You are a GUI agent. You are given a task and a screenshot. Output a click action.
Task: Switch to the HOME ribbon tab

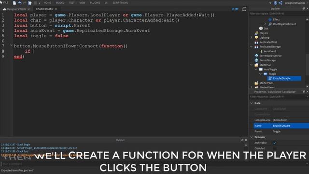pyautogui.click(x=47, y=3)
